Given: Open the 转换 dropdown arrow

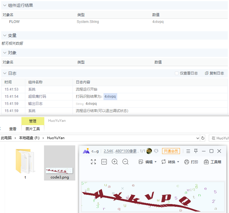Looking at the screenshot, I should click(178, 162).
